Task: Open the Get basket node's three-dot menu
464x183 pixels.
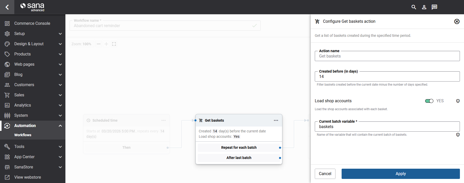Action: [276, 120]
